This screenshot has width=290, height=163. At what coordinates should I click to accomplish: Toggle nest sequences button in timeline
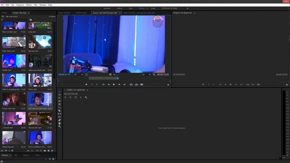click(x=65, y=97)
